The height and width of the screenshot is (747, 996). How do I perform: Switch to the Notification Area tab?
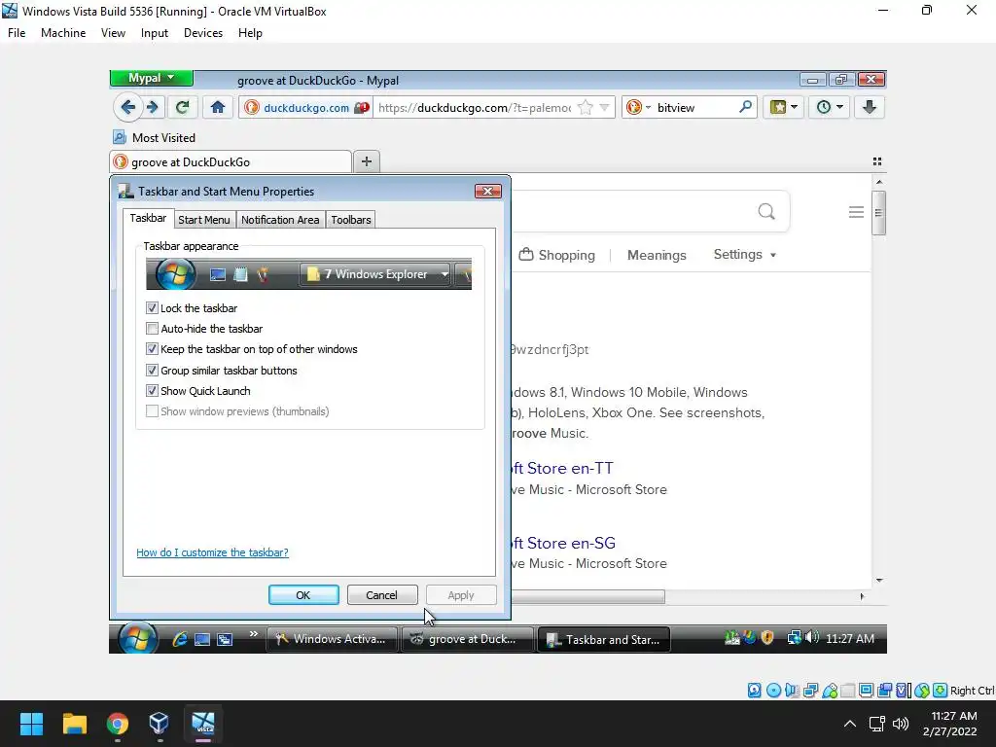tap(280, 220)
